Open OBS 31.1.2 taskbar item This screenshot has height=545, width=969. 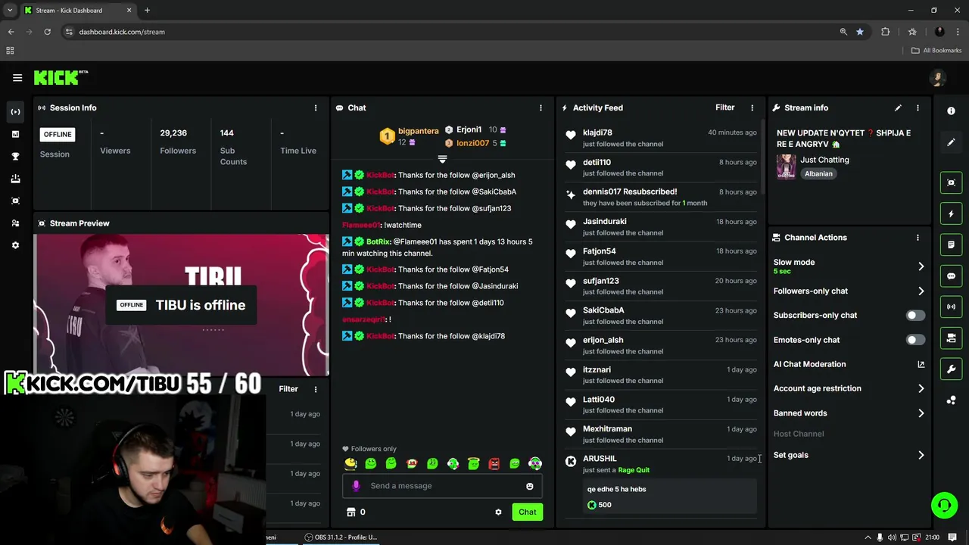[341, 537]
